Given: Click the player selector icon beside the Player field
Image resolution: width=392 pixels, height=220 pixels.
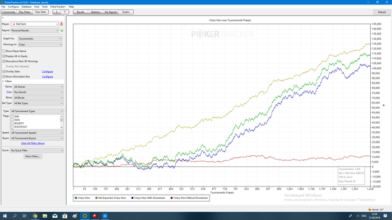Looking at the screenshot, I should click(x=62, y=24).
